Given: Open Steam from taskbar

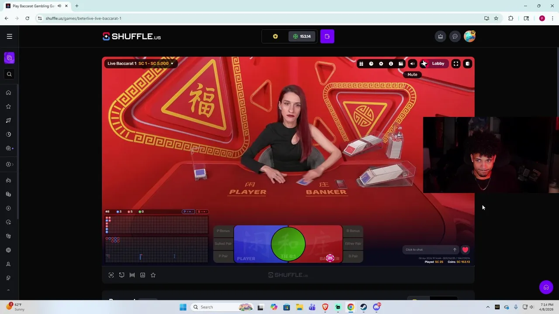Looking at the screenshot, I should [x=363, y=307].
